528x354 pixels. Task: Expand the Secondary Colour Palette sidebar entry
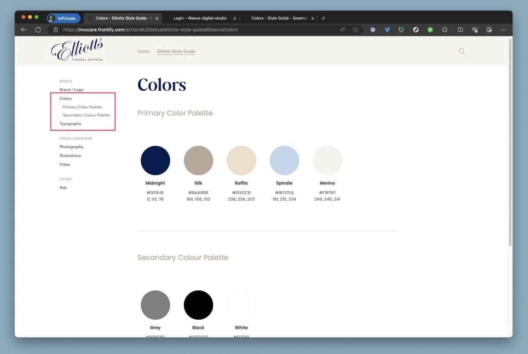tap(86, 115)
